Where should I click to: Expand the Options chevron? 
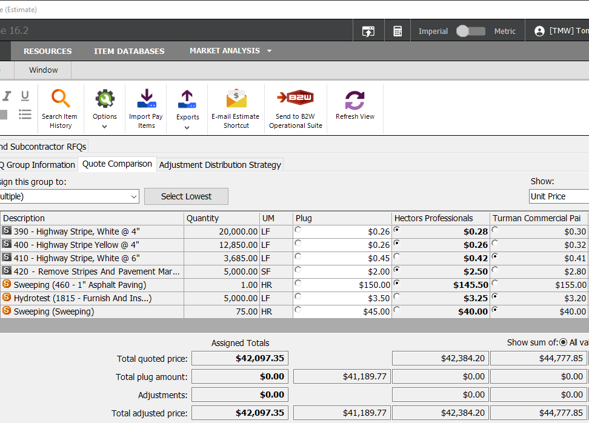104,127
